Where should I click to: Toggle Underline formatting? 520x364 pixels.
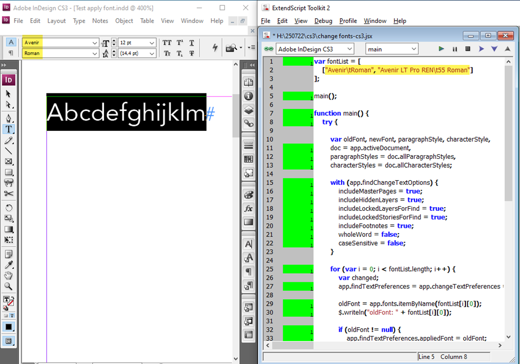tap(192, 43)
